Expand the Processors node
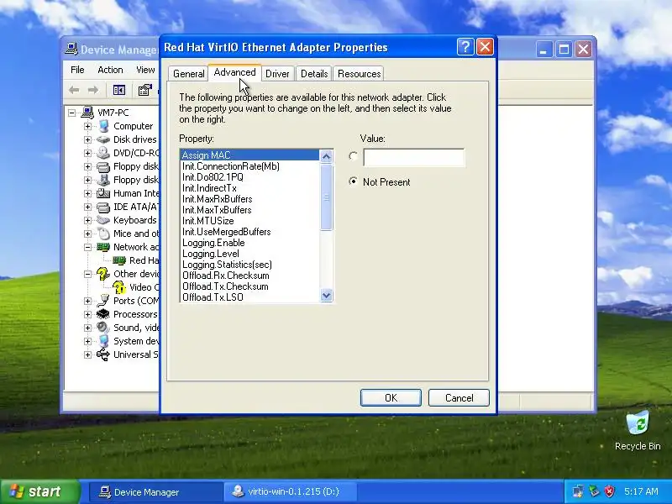The height and width of the screenshot is (504, 672). click(88, 314)
